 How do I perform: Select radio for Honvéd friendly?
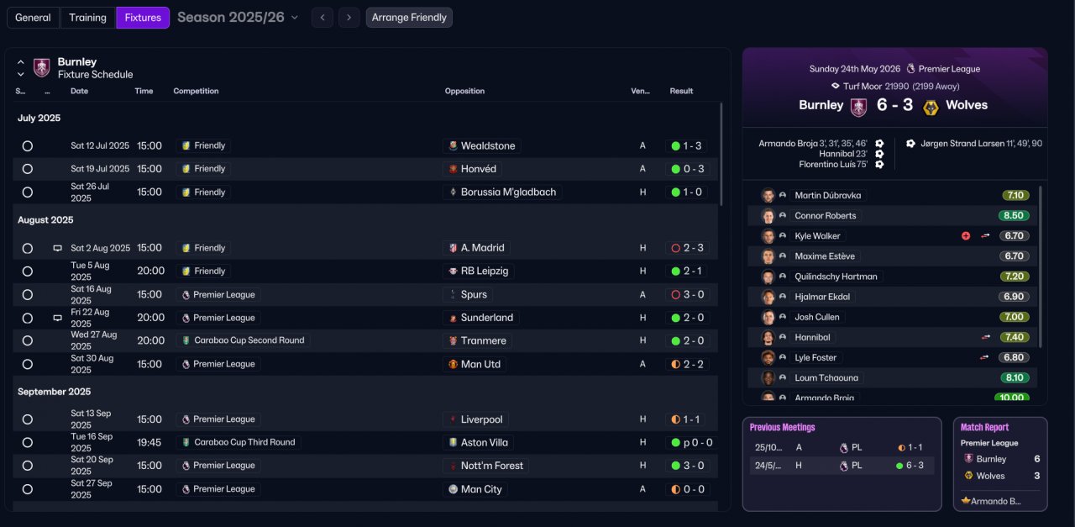tap(28, 169)
